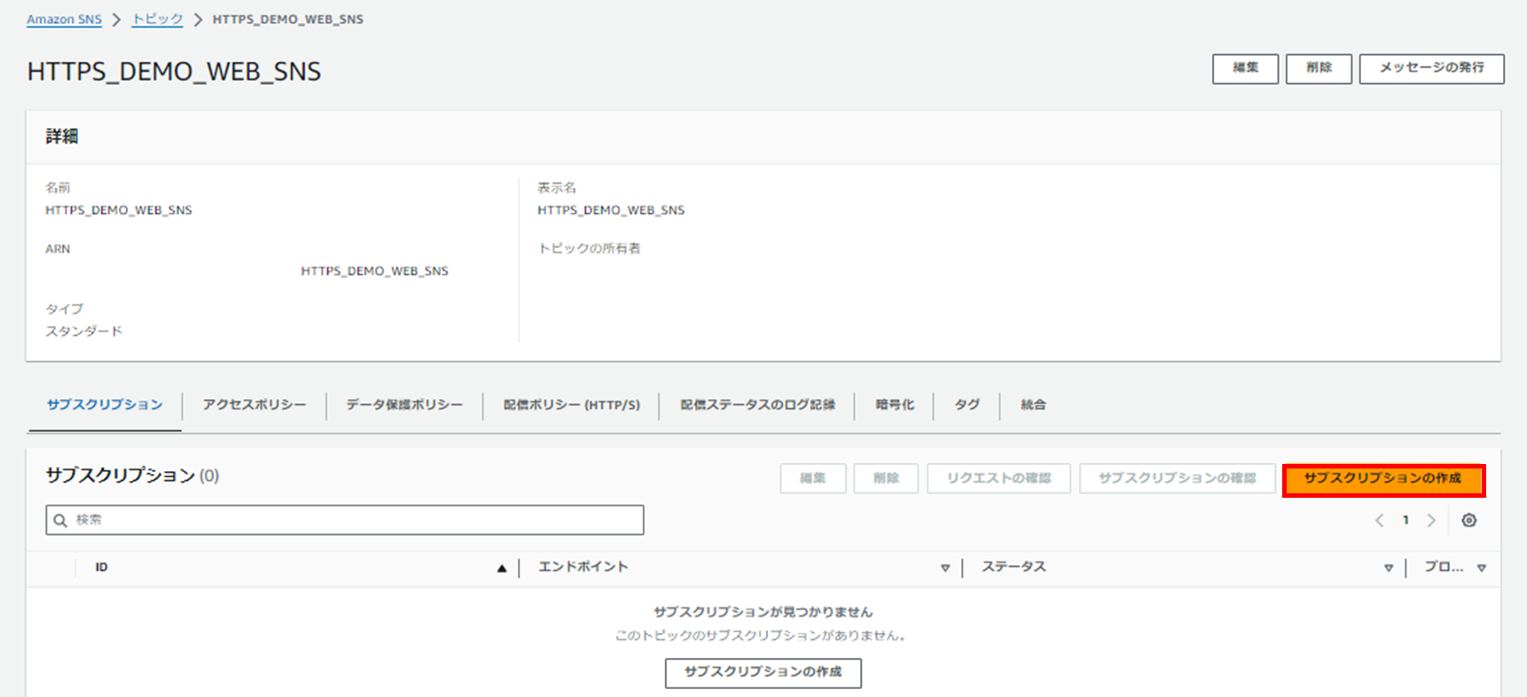The width and height of the screenshot is (1527, 697).
Task: Go to next page arrow in subscriptions
Action: point(1430,521)
